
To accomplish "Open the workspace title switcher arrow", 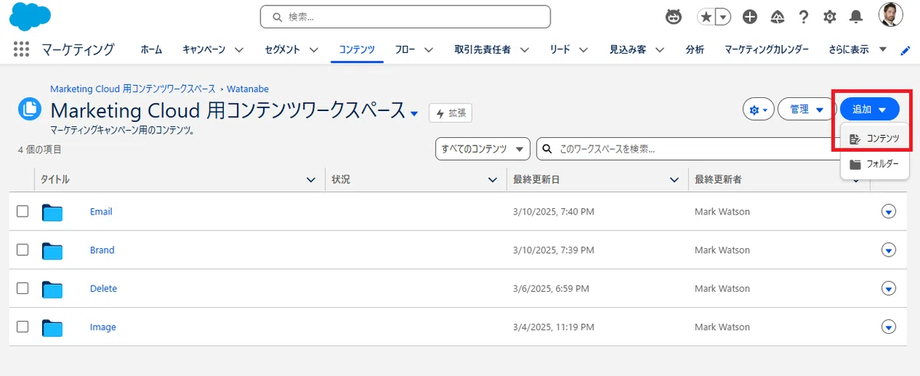I will point(414,113).
